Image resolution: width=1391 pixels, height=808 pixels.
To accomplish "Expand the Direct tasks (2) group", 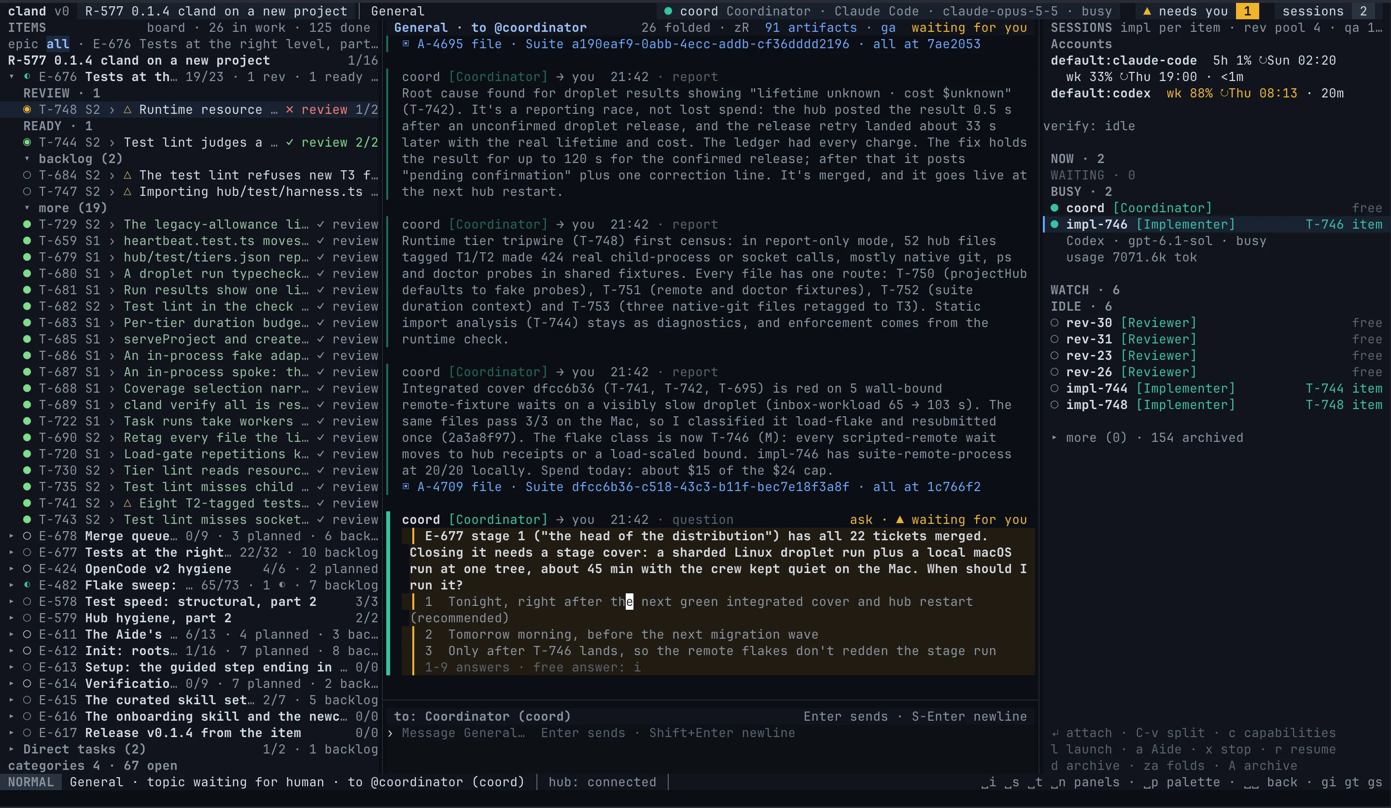I will pyautogui.click(x=11, y=749).
